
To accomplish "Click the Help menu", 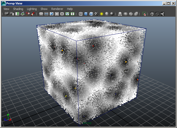I will (x=70, y=9).
